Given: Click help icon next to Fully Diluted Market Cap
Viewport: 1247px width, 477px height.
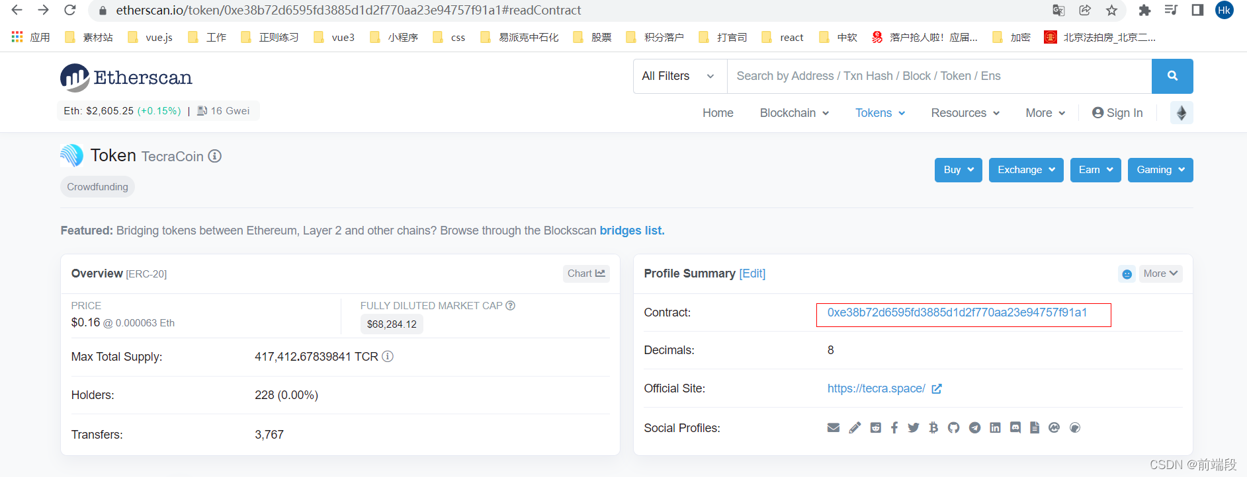Looking at the screenshot, I should pyautogui.click(x=510, y=305).
